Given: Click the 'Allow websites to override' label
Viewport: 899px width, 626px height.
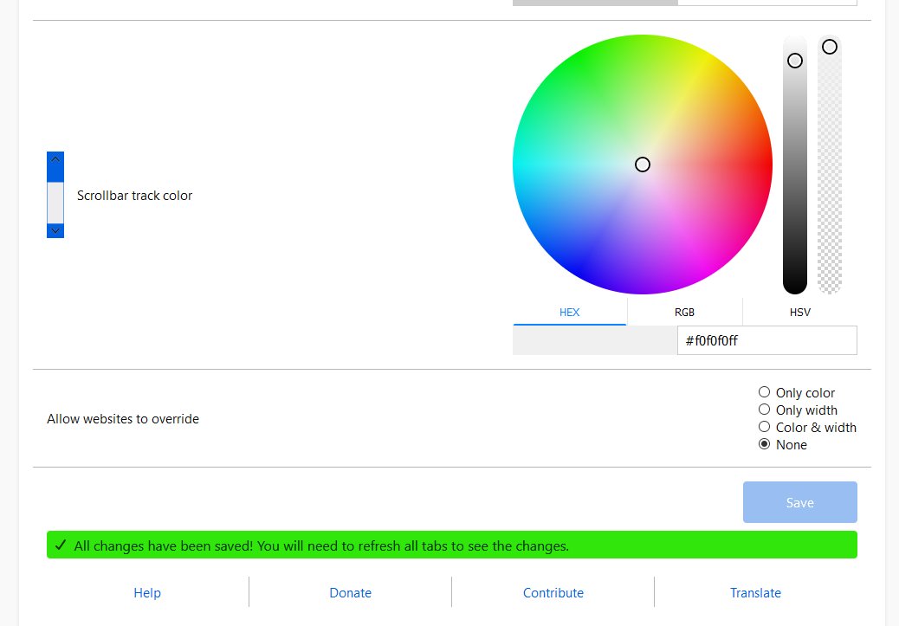Looking at the screenshot, I should [x=123, y=419].
